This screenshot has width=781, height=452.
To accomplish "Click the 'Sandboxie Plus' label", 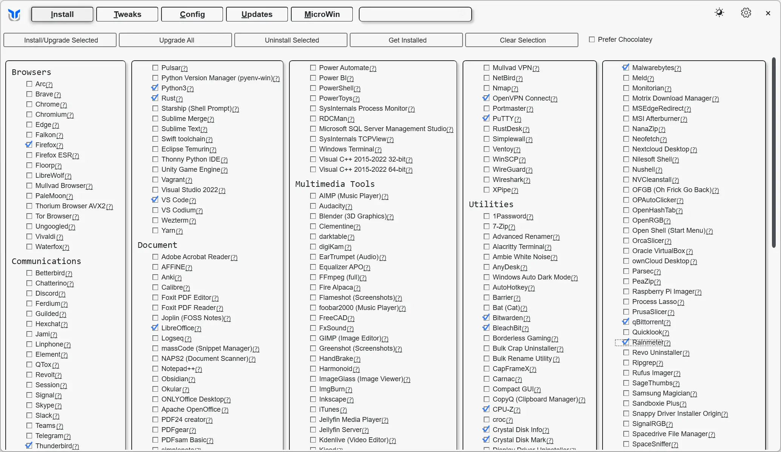I will (x=656, y=403).
